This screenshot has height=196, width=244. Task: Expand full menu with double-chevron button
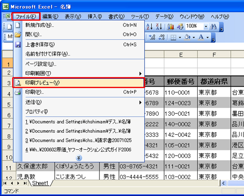coord(79,158)
